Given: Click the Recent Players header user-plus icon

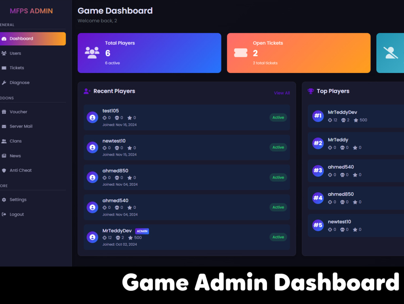Looking at the screenshot, I should point(87,91).
